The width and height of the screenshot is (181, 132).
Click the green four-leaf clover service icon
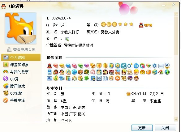tap(86, 78)
